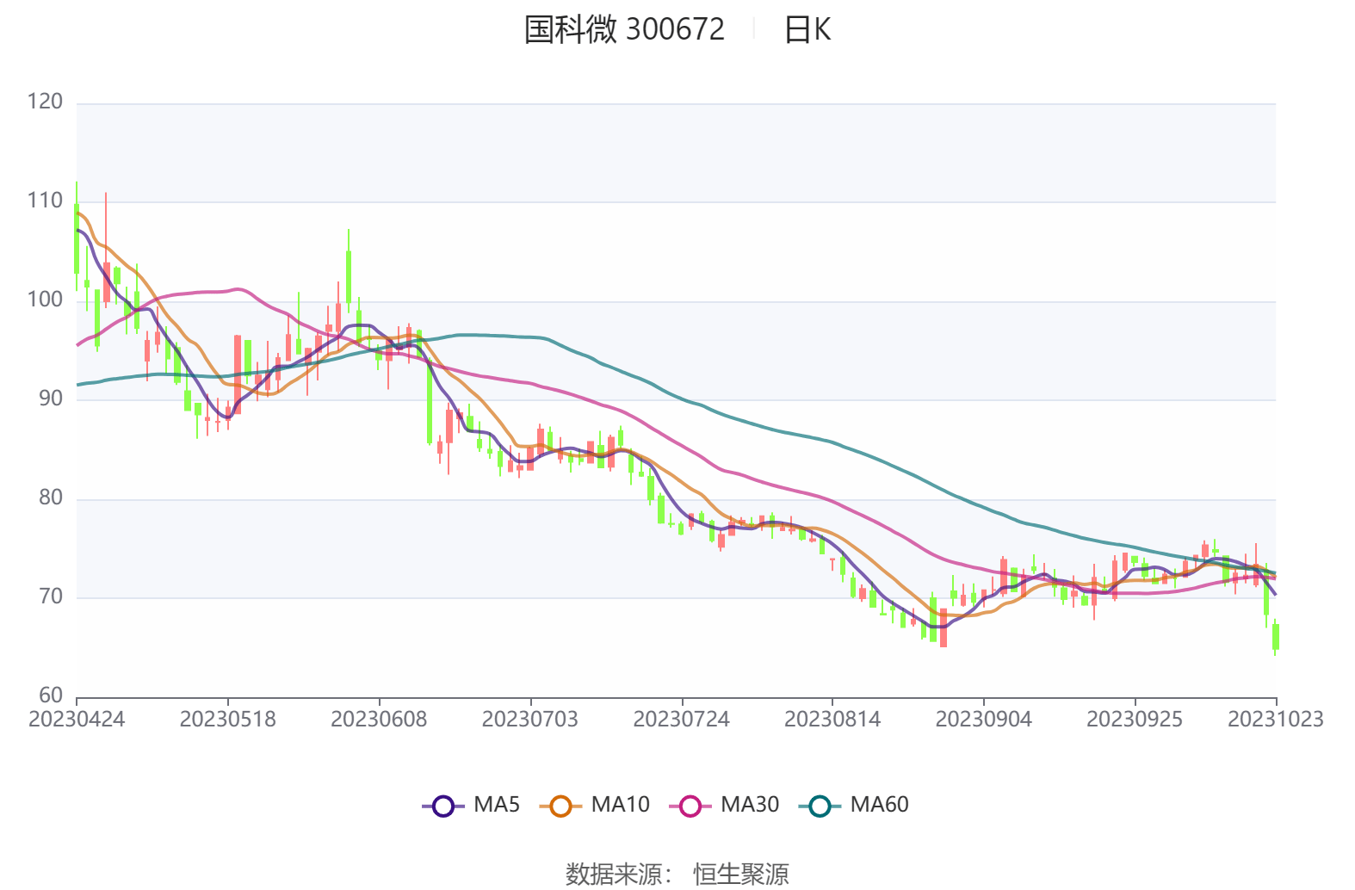Click the teal MA60 legend circle marker
1355x890 pixels.
[820, 807]
